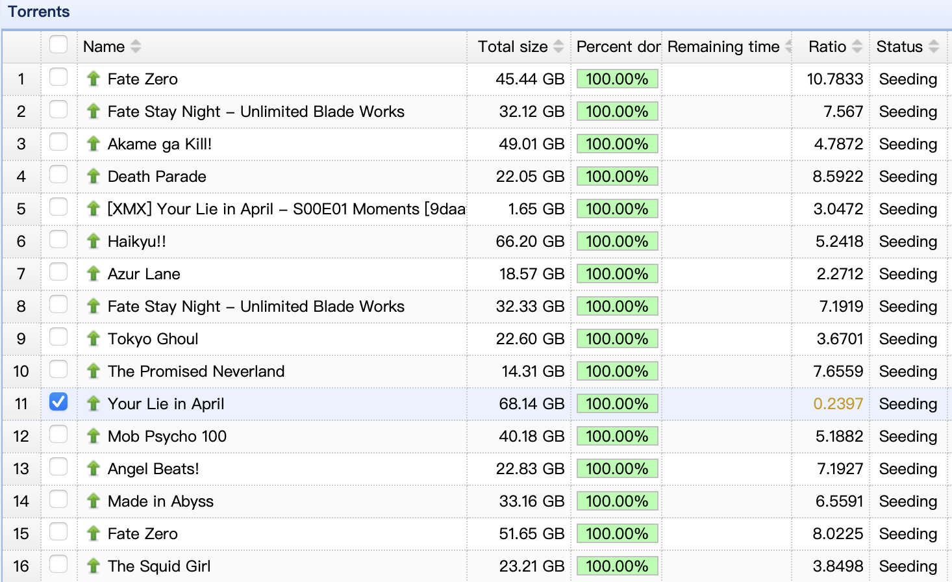This screenshot has width=952, height=582.
Task: Click the Angel Beats! torrent name
Action: click(153, 468)
